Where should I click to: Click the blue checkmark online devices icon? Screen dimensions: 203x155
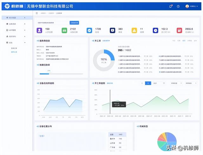pos(89,30)
